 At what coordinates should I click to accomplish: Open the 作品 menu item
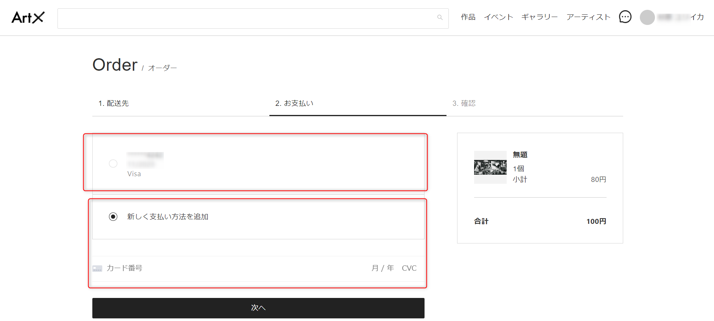coord(468,17)
